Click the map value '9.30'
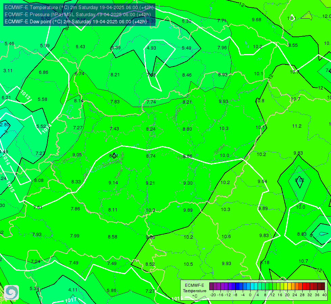The height and width of the screenshot is (304, 331). [188, 183]
